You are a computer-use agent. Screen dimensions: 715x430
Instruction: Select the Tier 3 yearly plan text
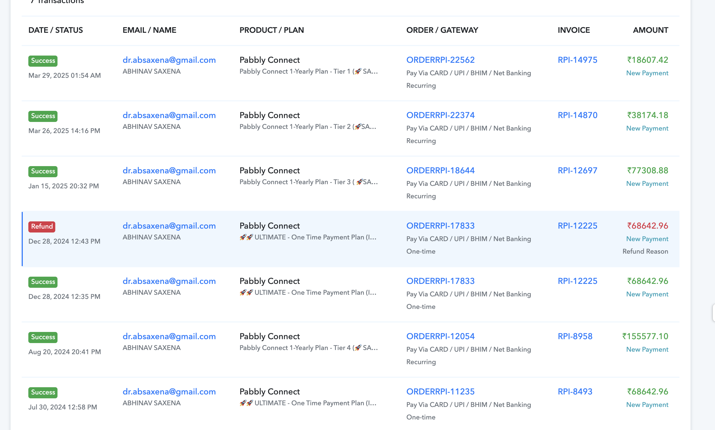point(309,182)
